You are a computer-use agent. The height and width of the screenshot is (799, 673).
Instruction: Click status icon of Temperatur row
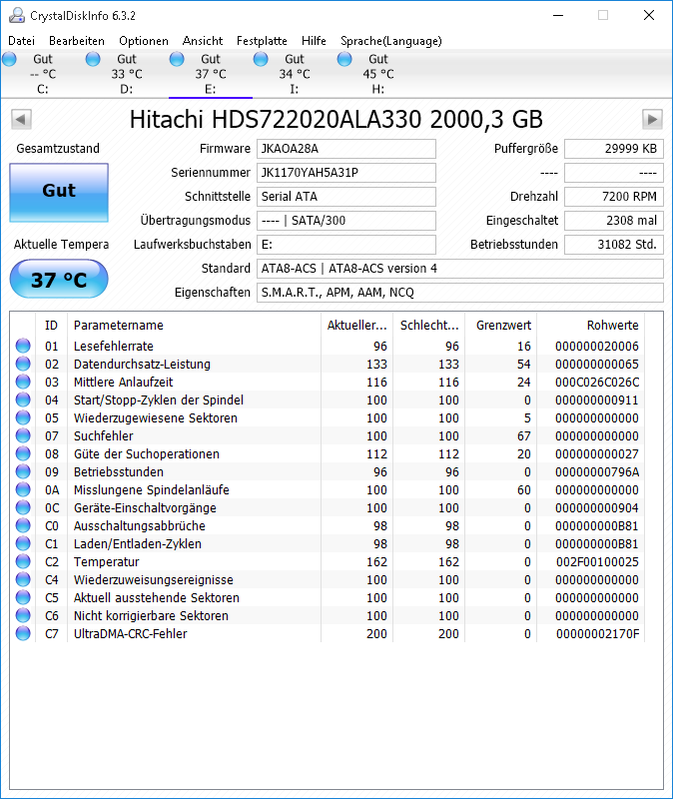point(23,561)
